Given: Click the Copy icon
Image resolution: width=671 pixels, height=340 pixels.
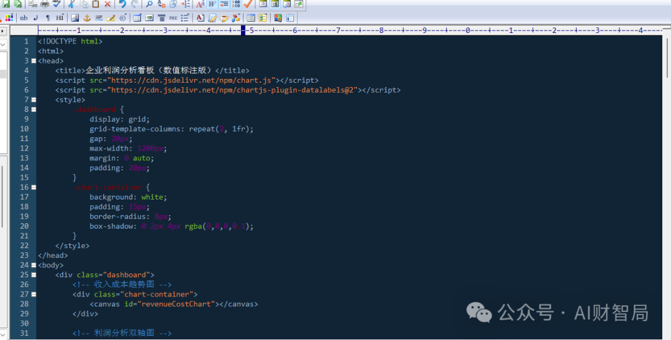Looking at the screenshot, I should click(x=84, y=4).
